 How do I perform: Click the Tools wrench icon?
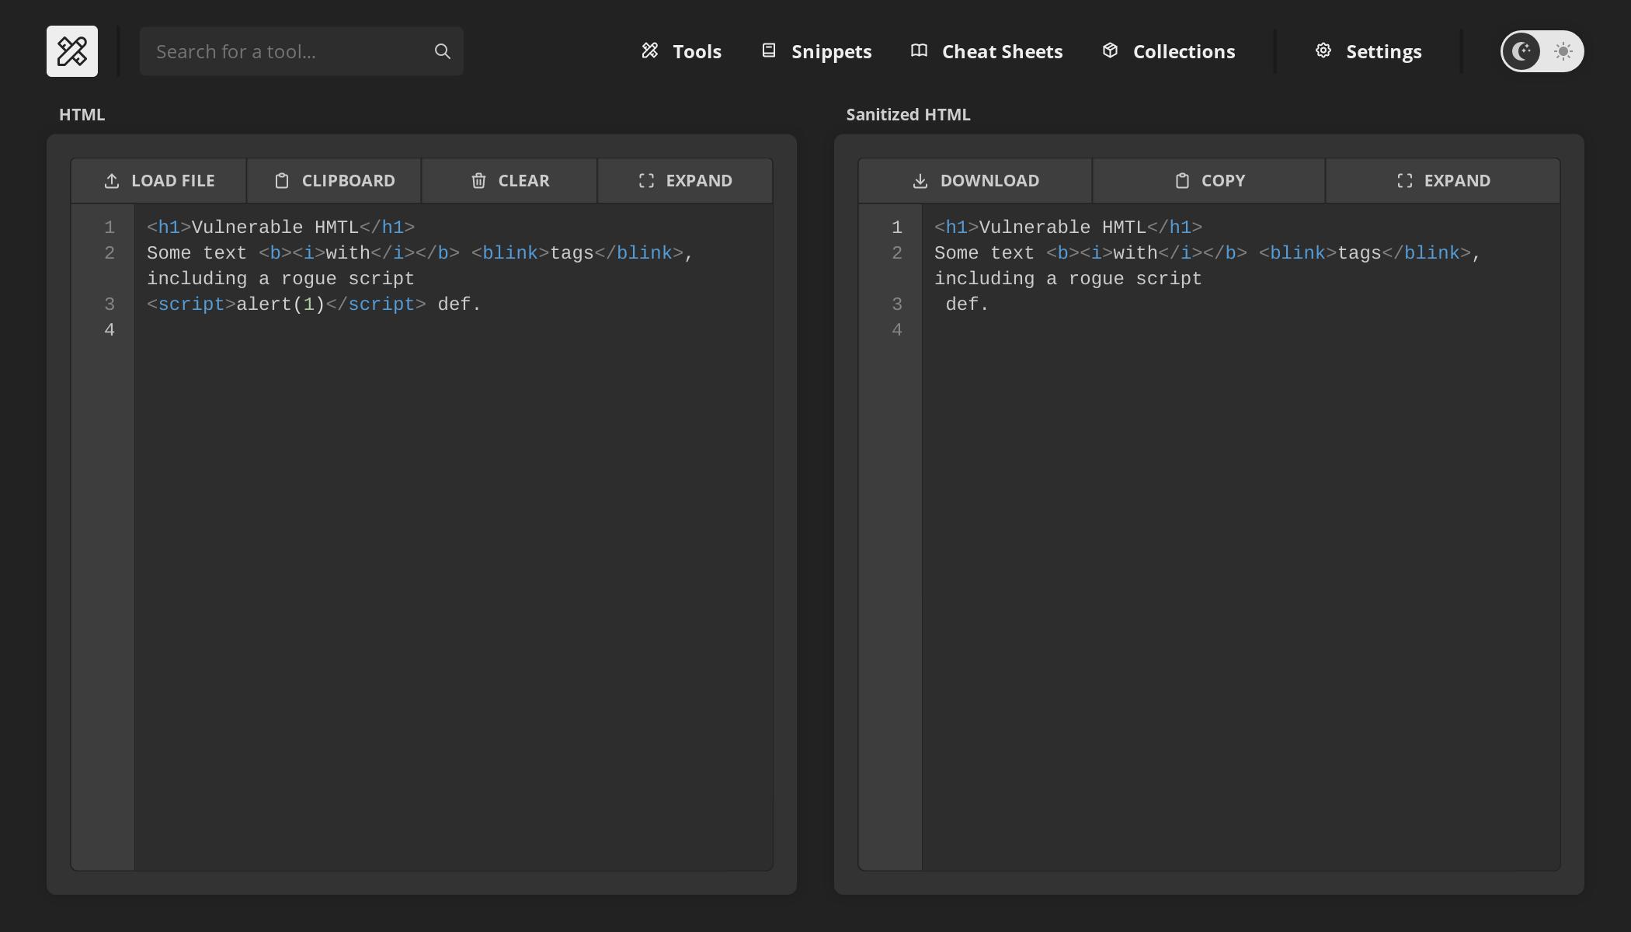pos(650,50)
